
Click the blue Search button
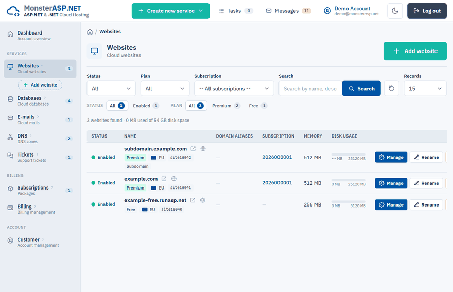click(x=361, y=89)
